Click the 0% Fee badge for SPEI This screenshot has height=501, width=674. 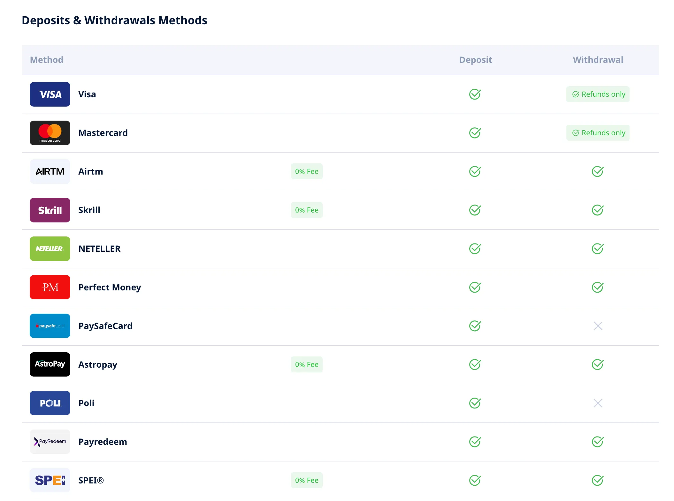[x=307, y=480]
